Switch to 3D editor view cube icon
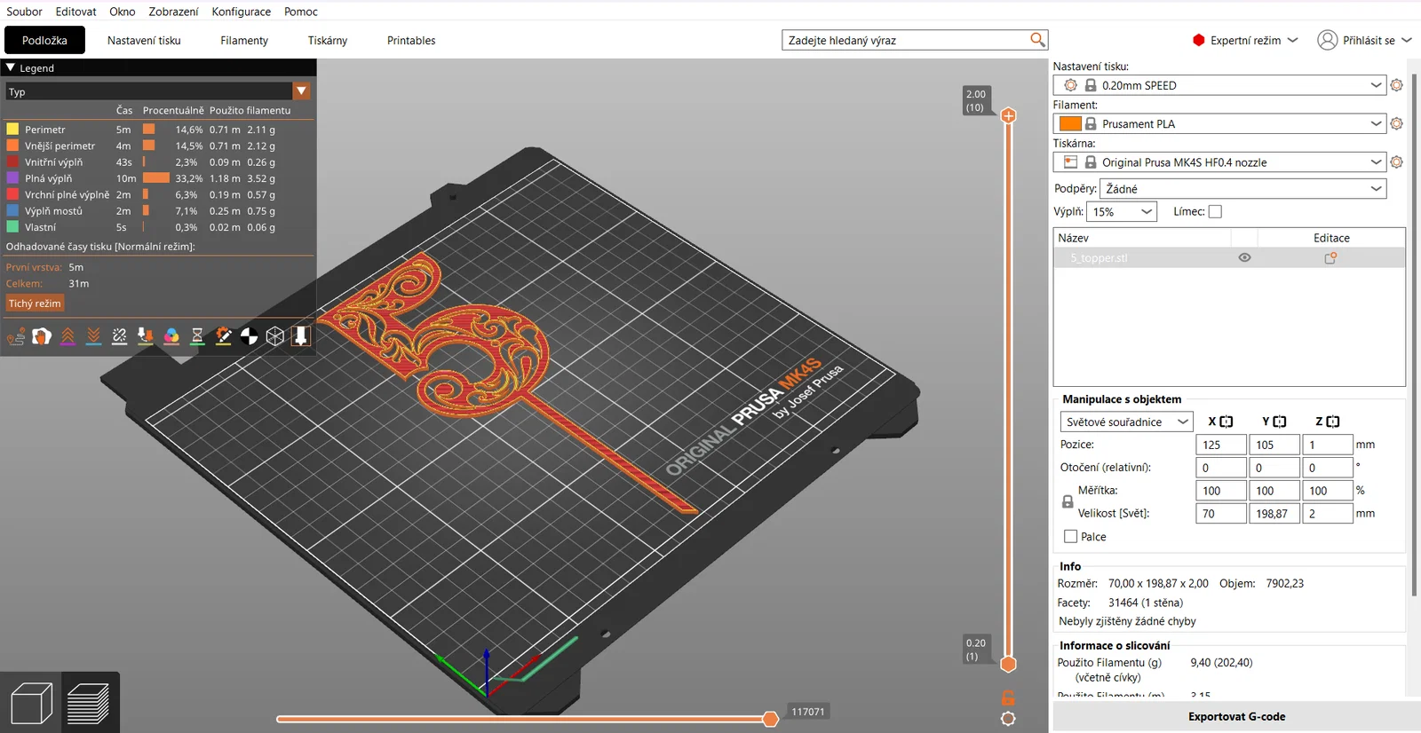 pos(32,704)
